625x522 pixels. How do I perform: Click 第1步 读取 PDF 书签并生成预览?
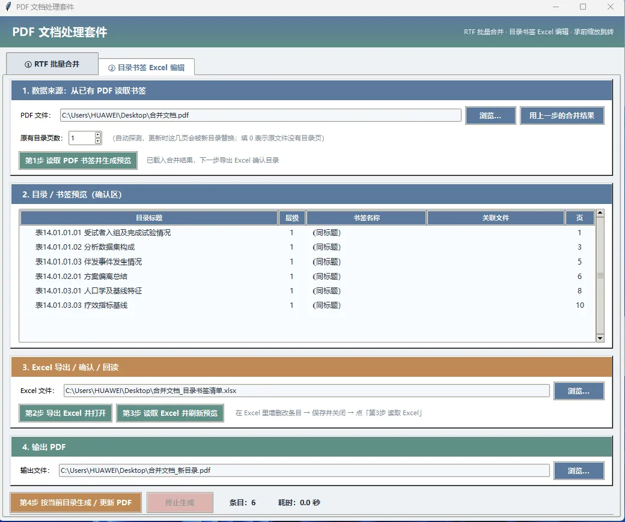[78, 160]
